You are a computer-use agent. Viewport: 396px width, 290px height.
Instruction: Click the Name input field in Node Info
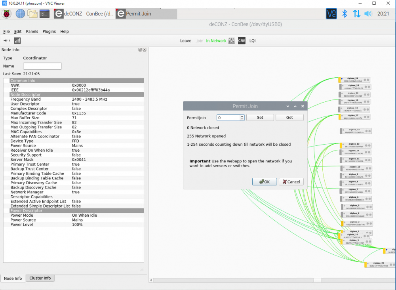click(x=42, y=66)
